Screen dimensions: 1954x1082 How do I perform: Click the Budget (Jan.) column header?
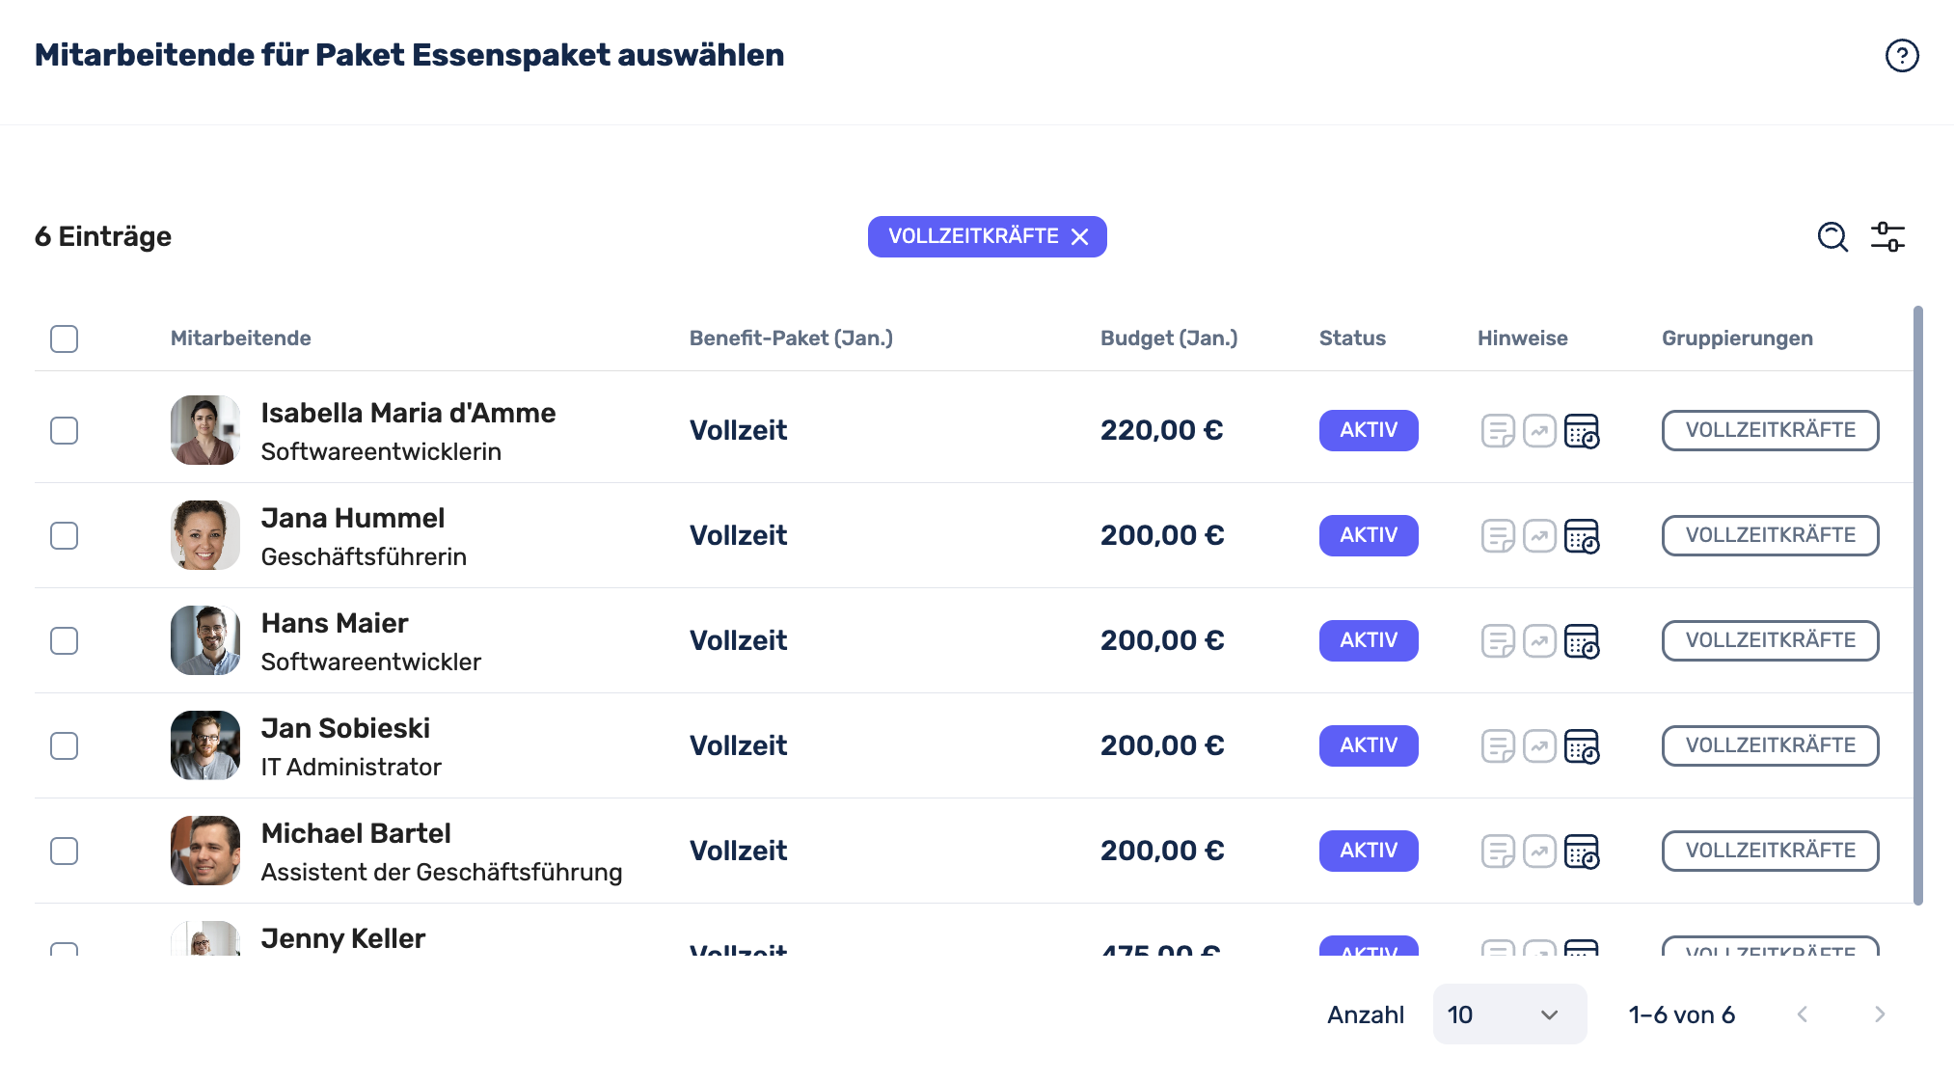pos(1169,338)
